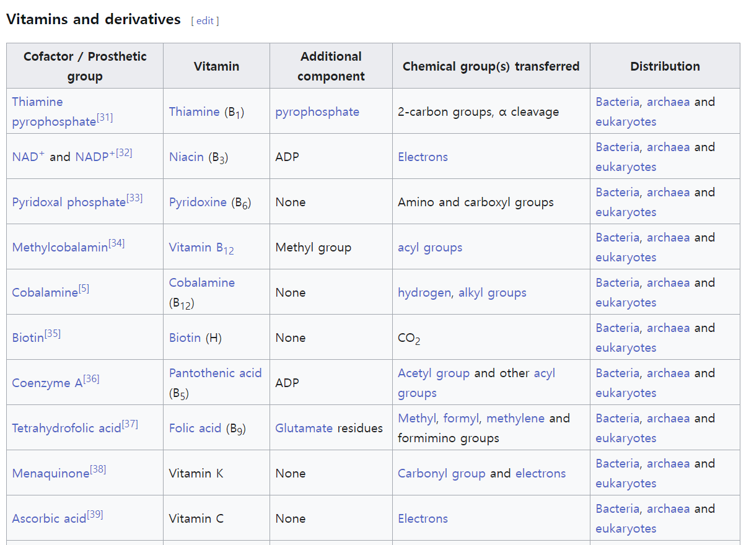Follow the acyl groups link in Methylcobalamin row
The image size is (741, 545).
[x=430, y=247]
